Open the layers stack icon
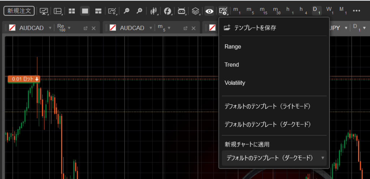Image resolution: width=370 pixels, height=179 pixels. (x=195, y=11)
